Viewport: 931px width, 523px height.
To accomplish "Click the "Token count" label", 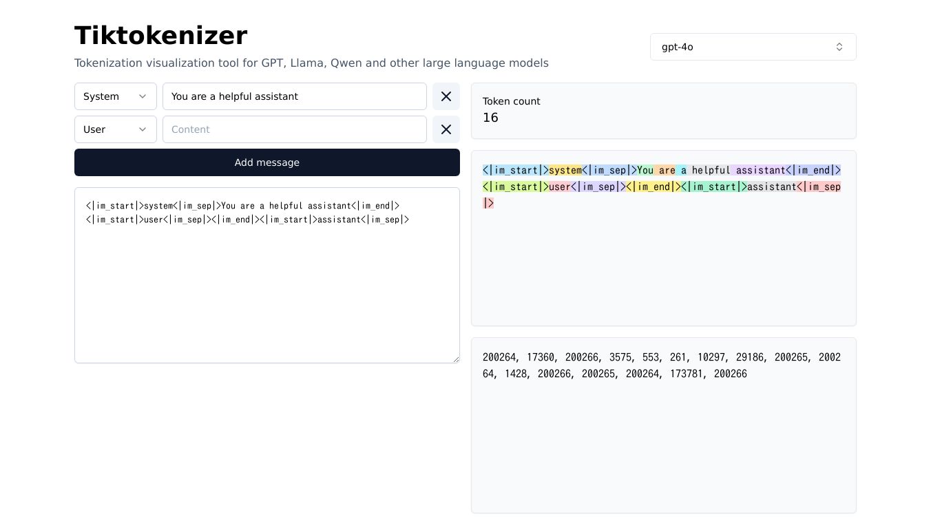I will coord(511,101).
